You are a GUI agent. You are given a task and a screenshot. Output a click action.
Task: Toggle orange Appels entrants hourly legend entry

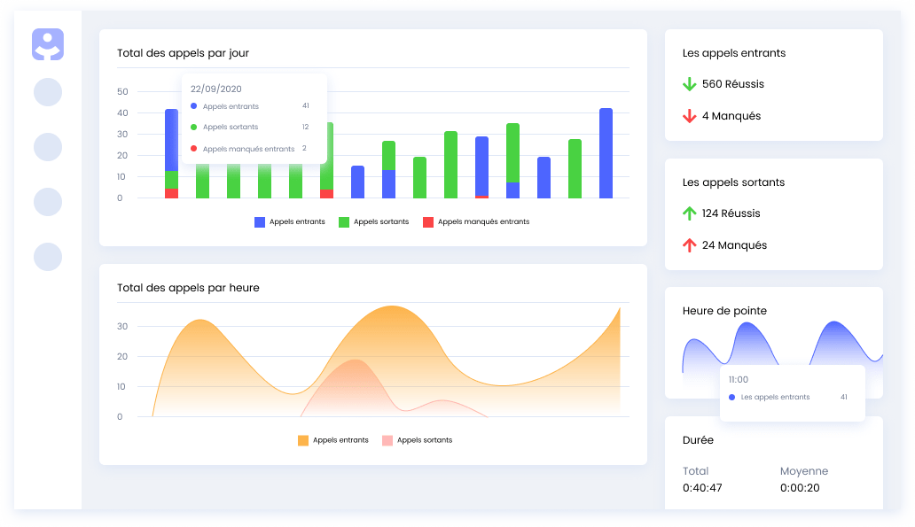[333, 440]
